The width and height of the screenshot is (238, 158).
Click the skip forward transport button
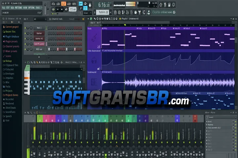(x=62, y=9)
